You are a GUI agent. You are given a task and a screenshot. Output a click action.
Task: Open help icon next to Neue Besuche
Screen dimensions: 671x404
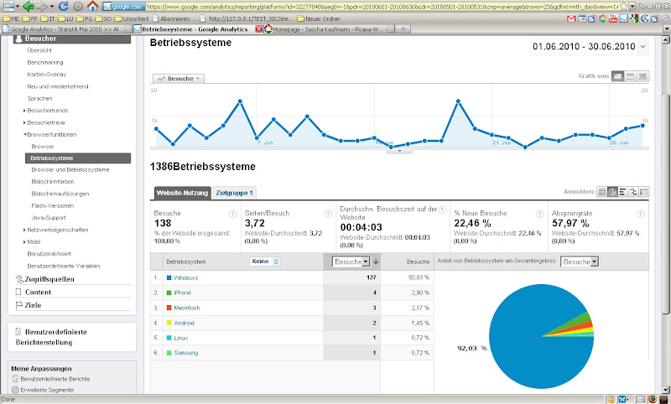pyautogui.click(x=540, y=214)
